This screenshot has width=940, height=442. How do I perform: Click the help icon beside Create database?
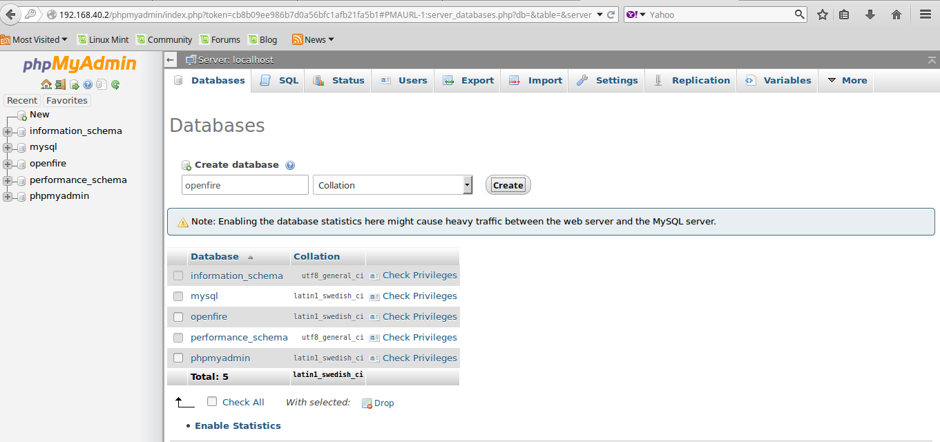point(290,165)
